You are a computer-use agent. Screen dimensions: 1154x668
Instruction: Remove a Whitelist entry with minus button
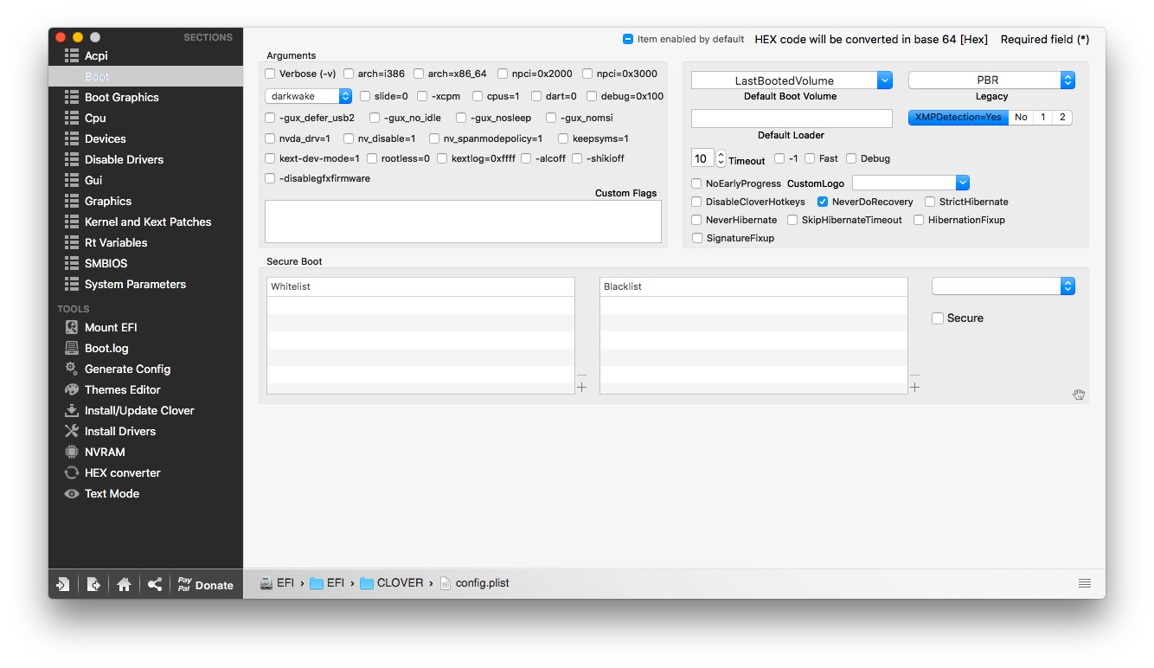point(581,375)
